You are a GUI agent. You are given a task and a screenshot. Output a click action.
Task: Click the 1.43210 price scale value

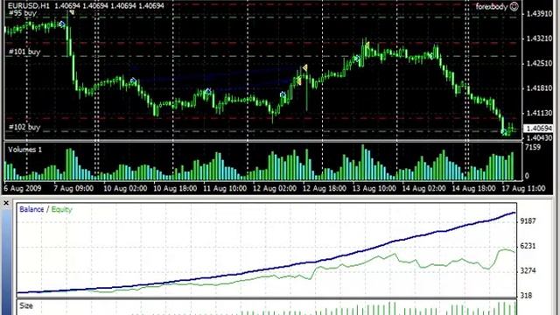coord(539,38)
